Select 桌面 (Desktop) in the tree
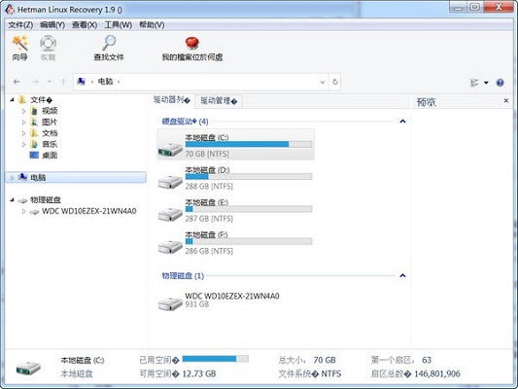The width and height of the screenshot is (518, 389). [x=50, y=155]
